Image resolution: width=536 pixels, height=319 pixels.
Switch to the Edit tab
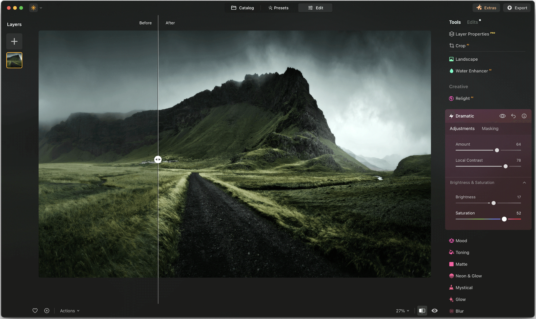tap(315, 8)
